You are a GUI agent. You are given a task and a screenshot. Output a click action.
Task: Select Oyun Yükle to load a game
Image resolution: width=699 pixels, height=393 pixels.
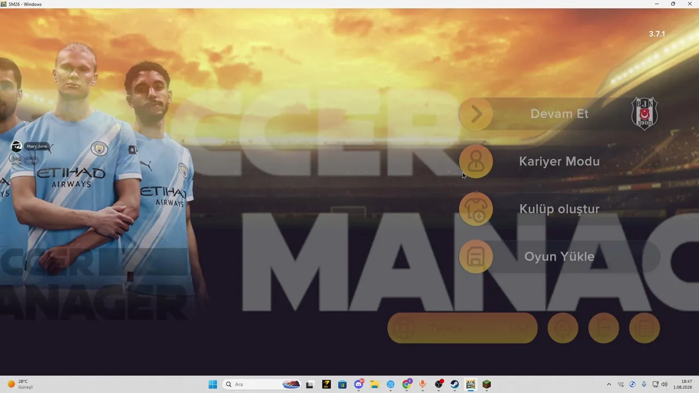(559, 257)
